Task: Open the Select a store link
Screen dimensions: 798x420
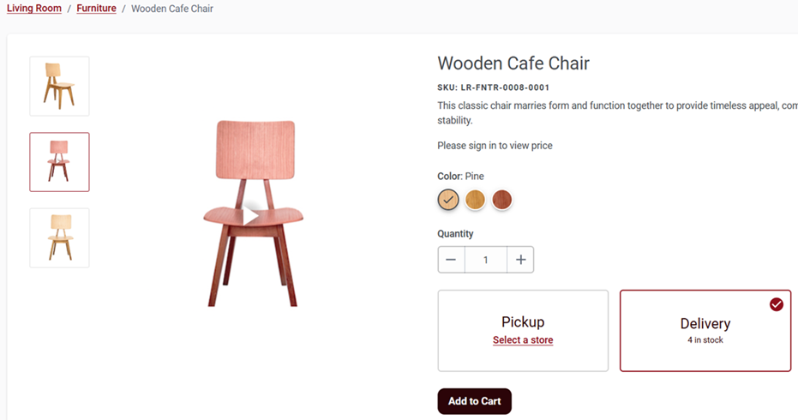Action: [523, 340]
